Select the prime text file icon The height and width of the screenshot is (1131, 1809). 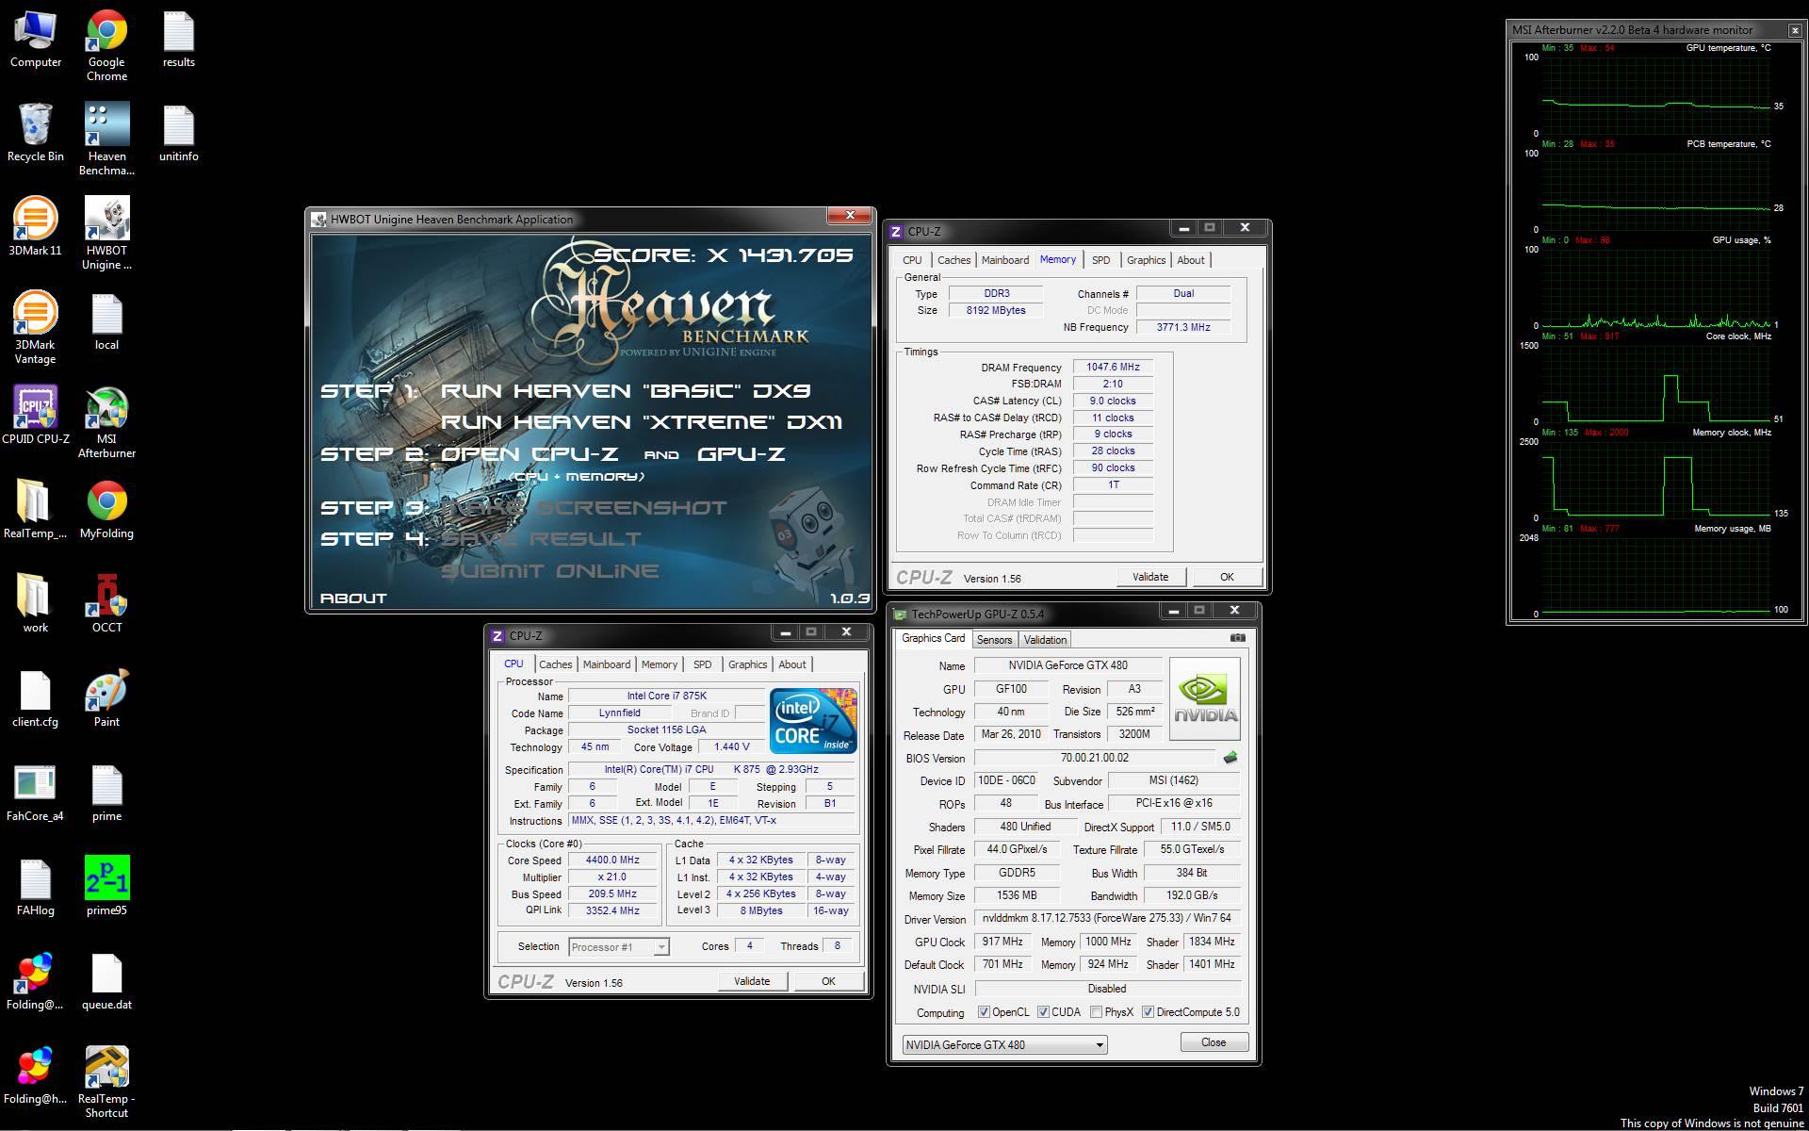tap(106, 794)
